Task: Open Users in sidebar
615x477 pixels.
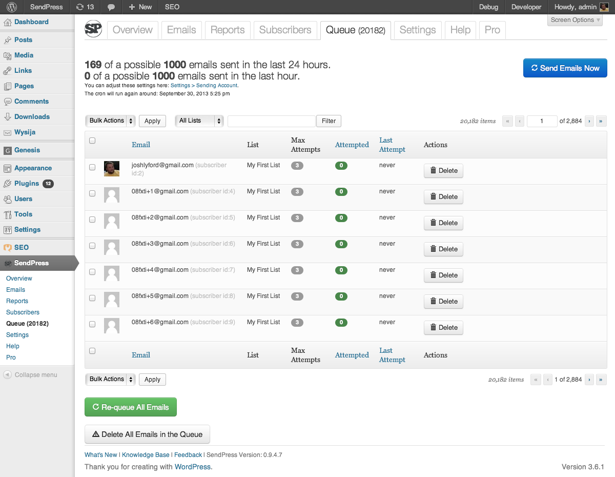Action: pos(23,198)
